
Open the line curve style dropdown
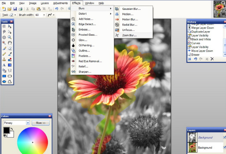pos(53,15)
